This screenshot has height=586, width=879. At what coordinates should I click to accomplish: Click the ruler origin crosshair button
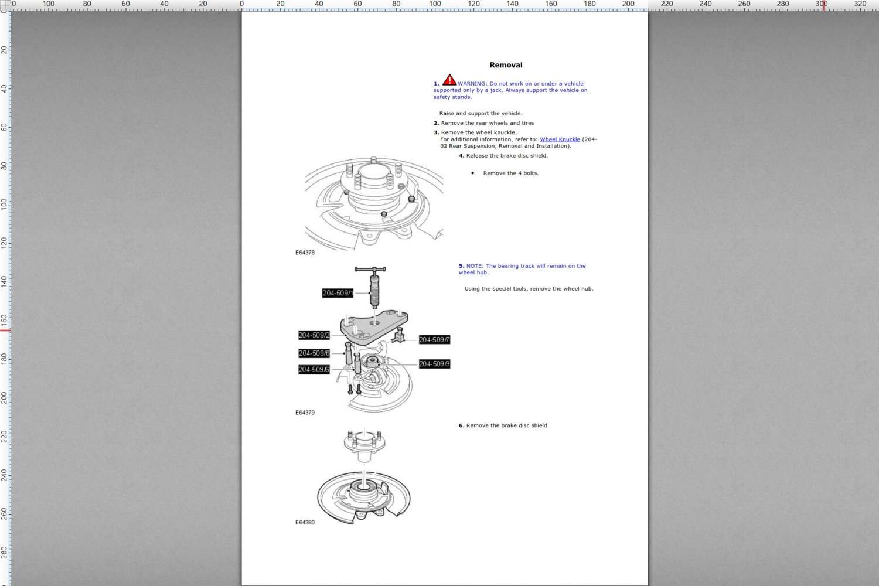point(5,5)
